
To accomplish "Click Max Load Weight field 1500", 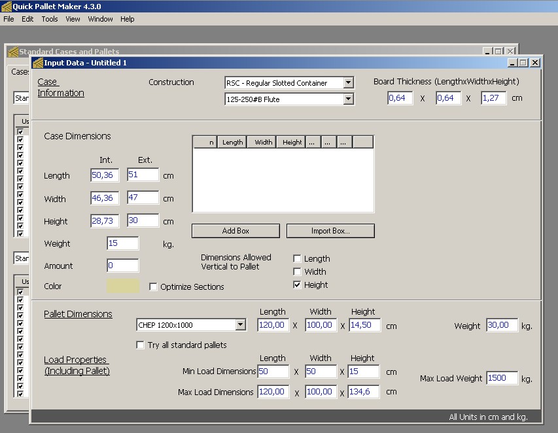I will pos(502,378).
